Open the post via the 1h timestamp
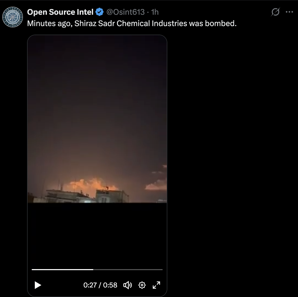 pos(155,12)
